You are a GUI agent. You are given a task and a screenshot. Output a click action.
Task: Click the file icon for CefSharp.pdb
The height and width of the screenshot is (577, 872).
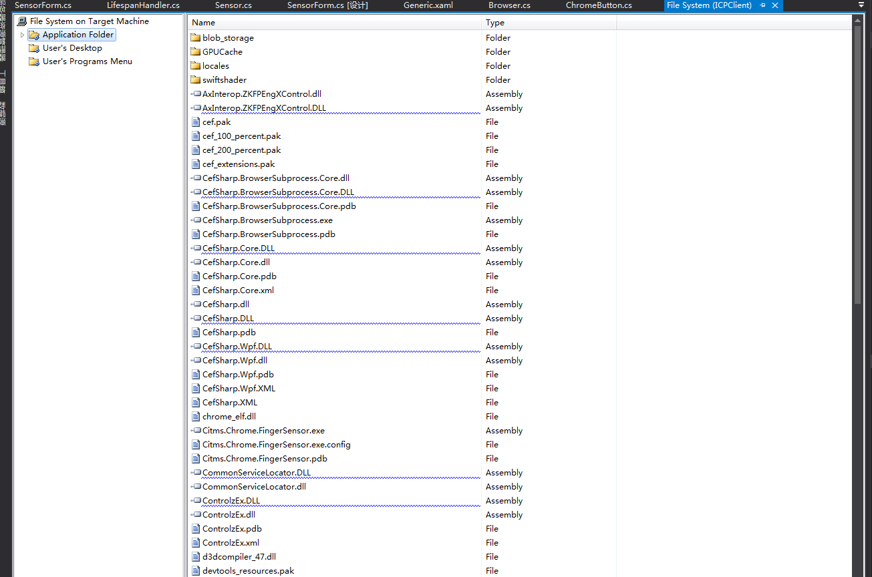click(196, 332)
